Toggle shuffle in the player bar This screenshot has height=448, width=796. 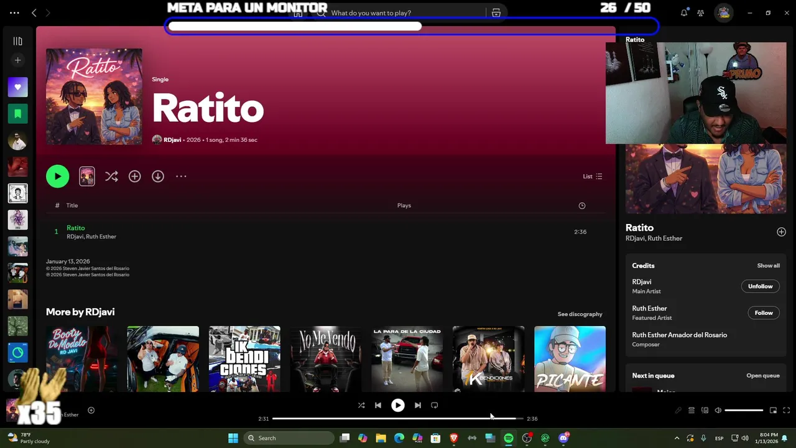(x=361, y=405)
